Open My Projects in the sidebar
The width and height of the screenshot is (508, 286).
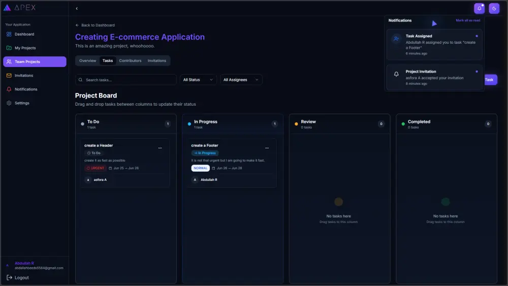(x=35, y=48)
